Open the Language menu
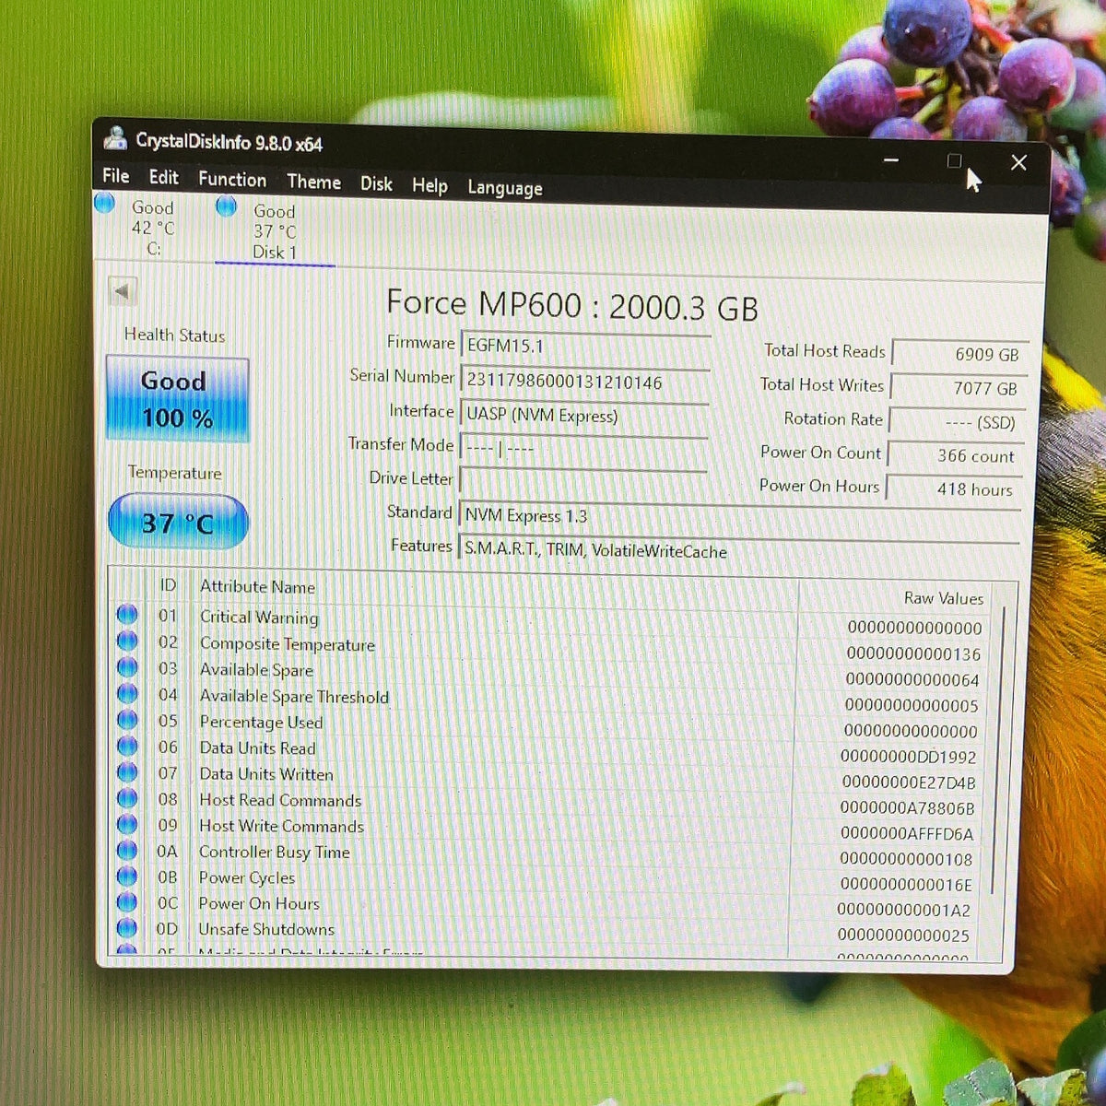The image size is (1106, 1106). (x=504, y=188)
